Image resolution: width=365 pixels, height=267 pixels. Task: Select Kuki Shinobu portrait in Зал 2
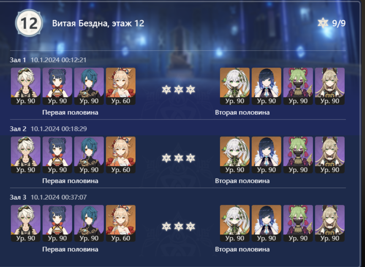coord(298,155)
